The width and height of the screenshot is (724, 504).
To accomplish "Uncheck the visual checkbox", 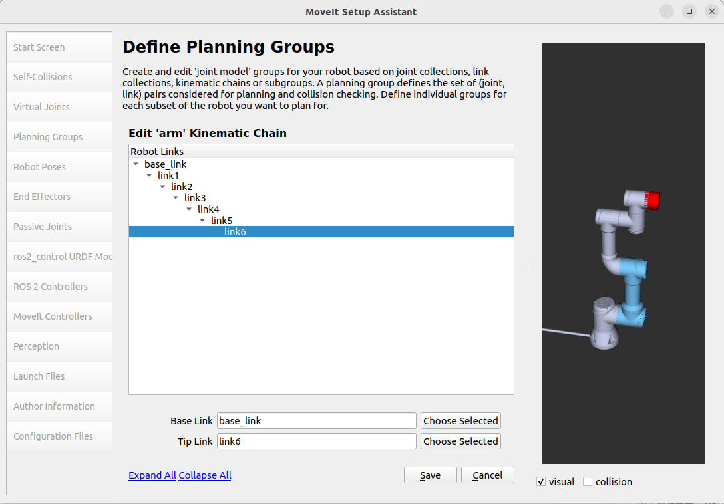I will point(541,482).
